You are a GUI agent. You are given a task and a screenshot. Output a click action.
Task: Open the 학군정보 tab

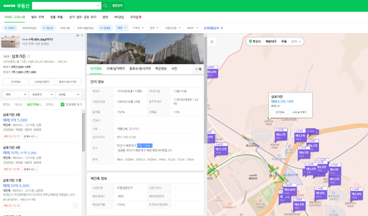pyautogui.click(x=161, y=68)
